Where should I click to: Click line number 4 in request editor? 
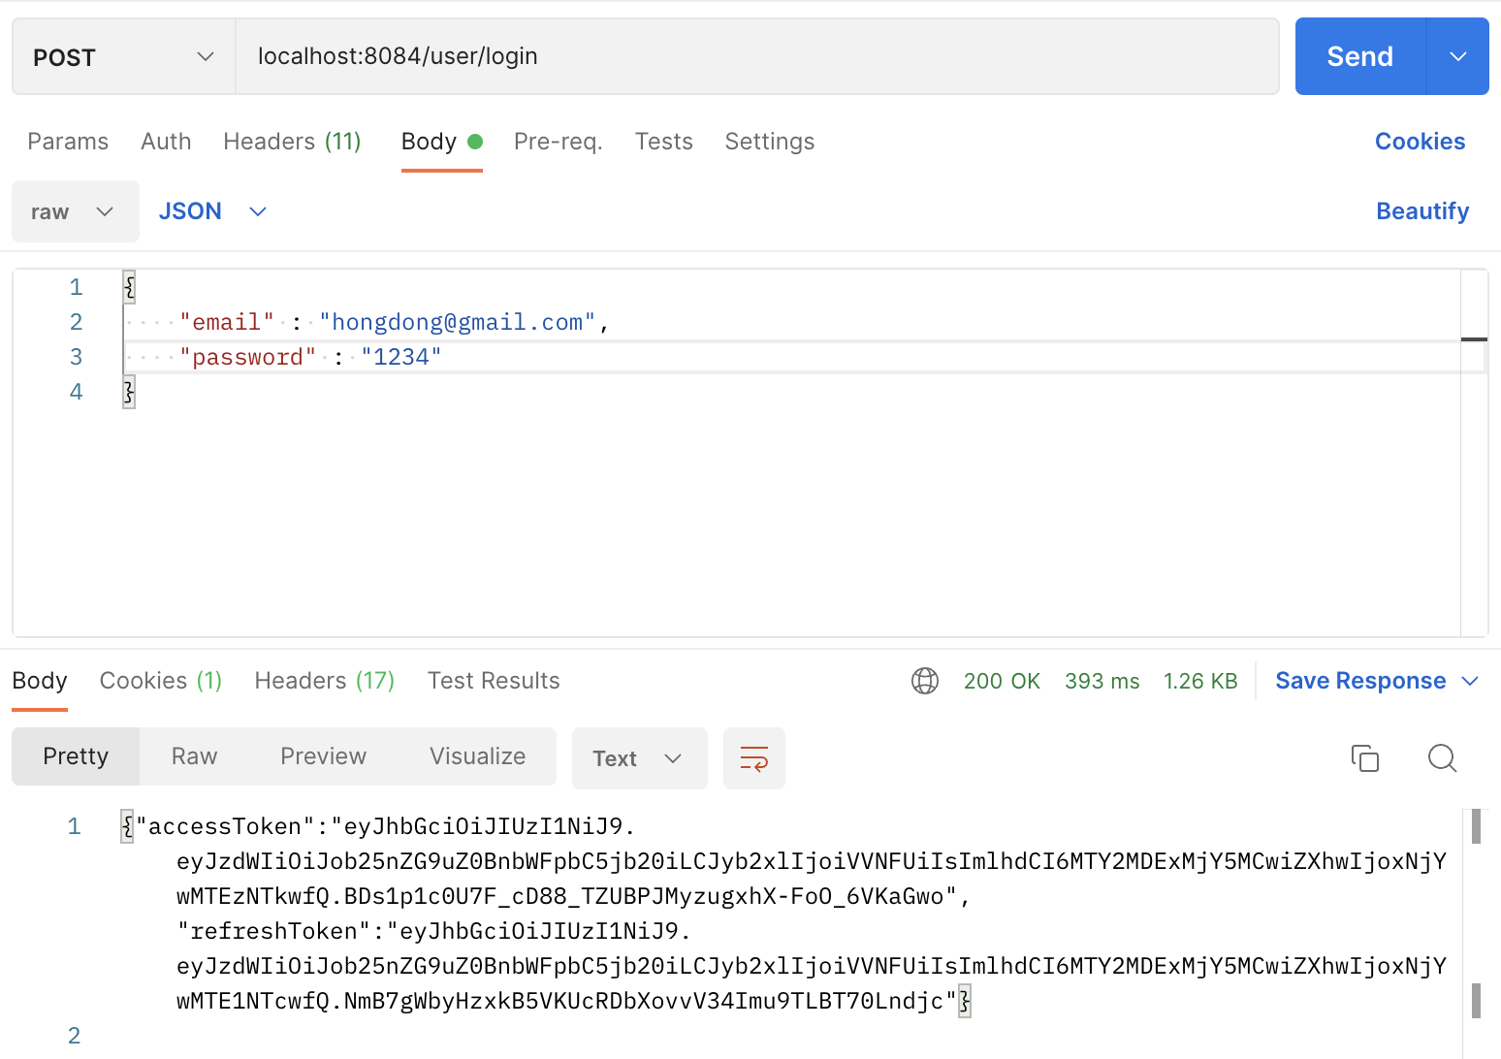(76, 392)
